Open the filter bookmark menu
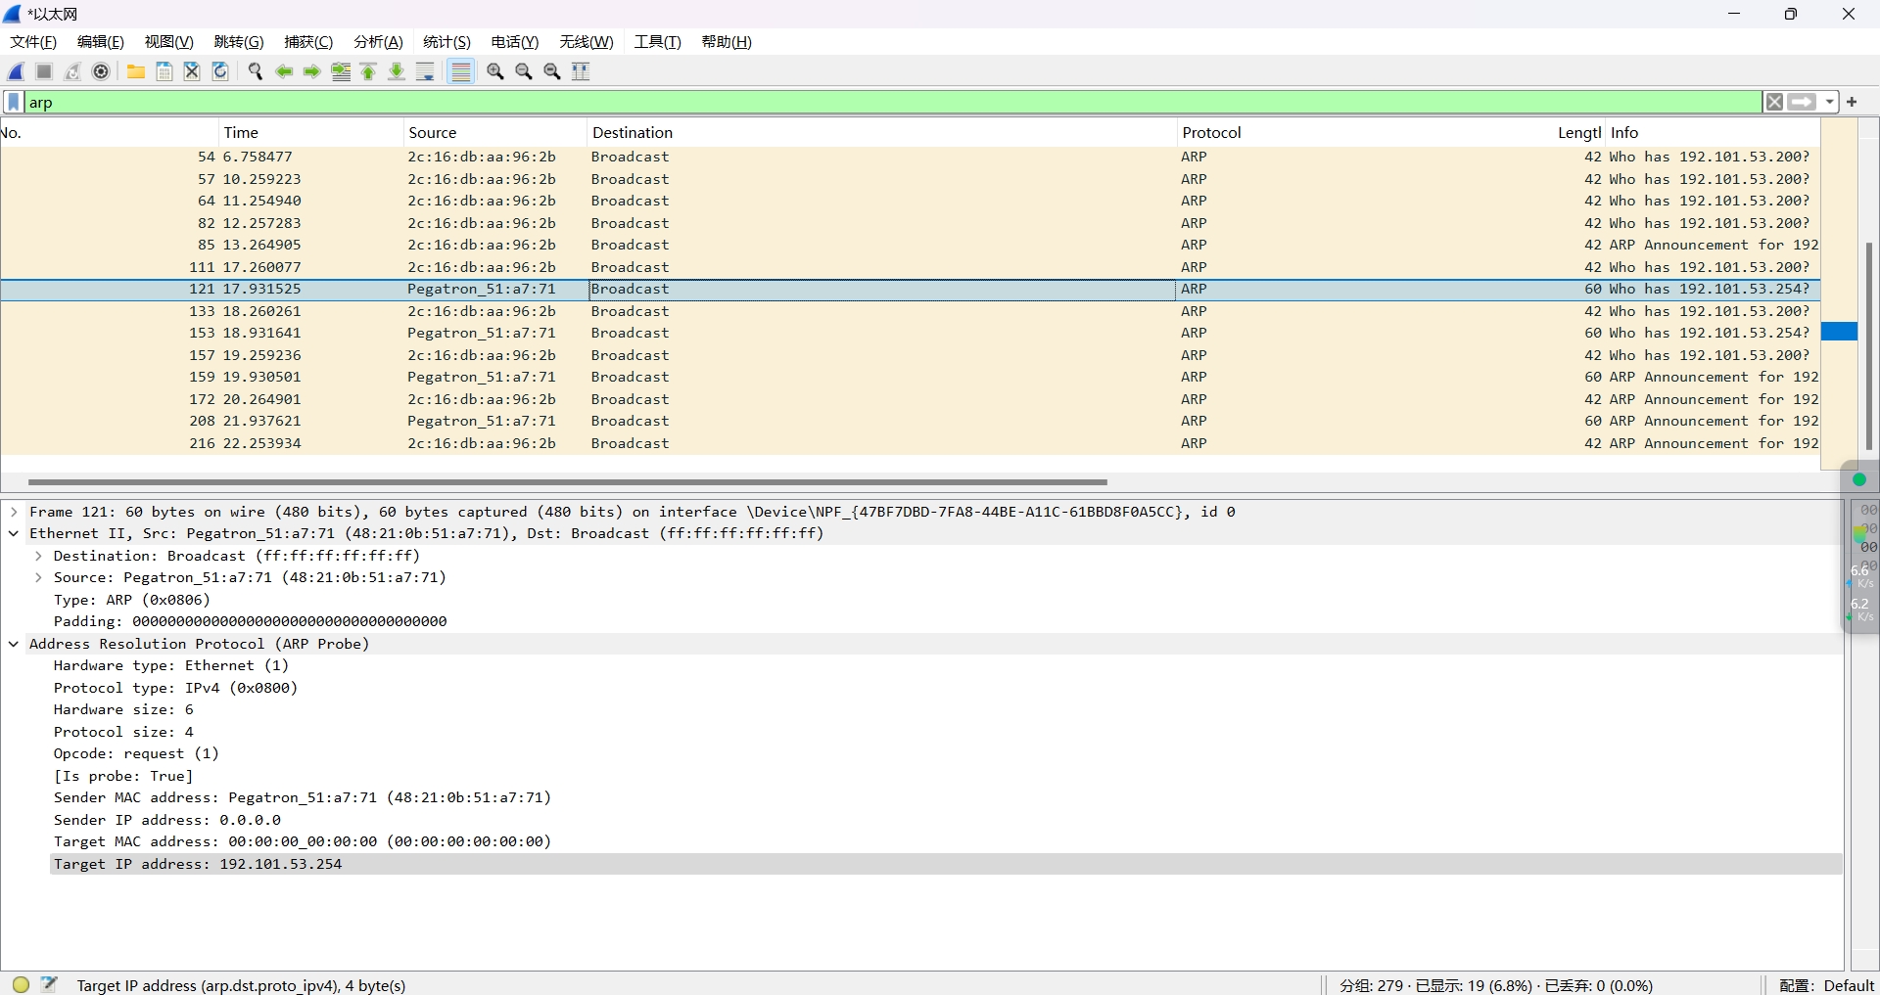This screenshot has height=995, width=1880. [14, 103]
